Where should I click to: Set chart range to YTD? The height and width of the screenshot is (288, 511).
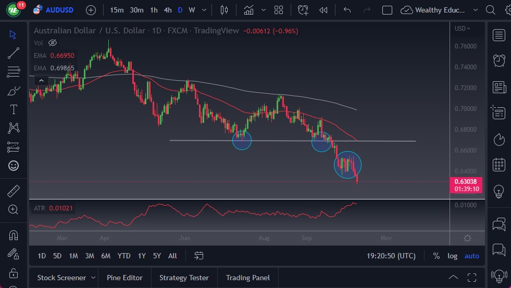pyautogui.click(x=124, y=256)
